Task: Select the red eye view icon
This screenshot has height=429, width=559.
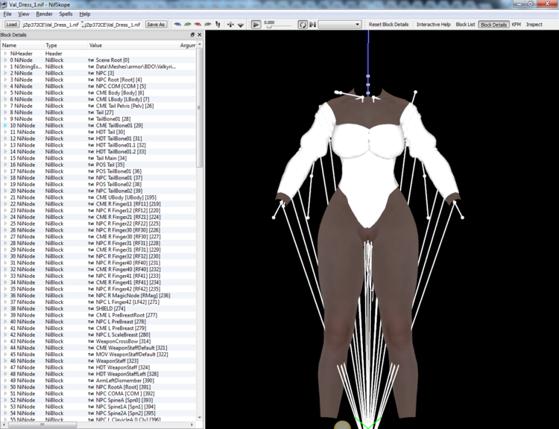Action: (x=198, y=25)
